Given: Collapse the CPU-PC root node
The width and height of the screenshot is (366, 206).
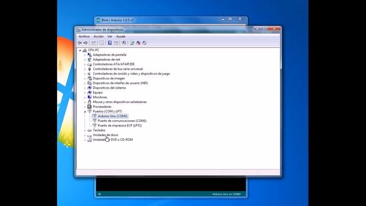Looking at the screenshot, I should (80, 50).
